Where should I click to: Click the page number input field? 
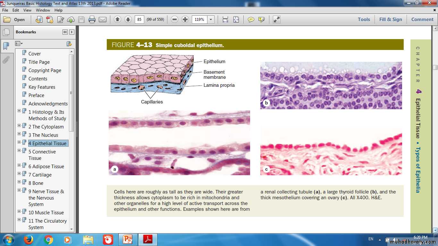(x=139, y=20)
